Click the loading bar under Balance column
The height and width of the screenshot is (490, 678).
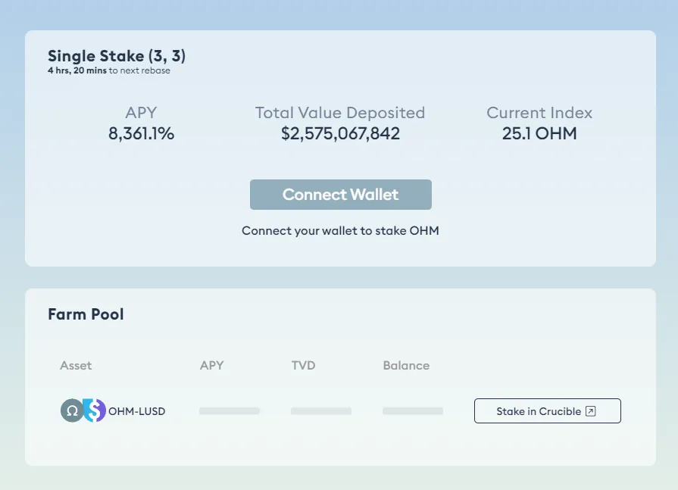tap(412, 411)
